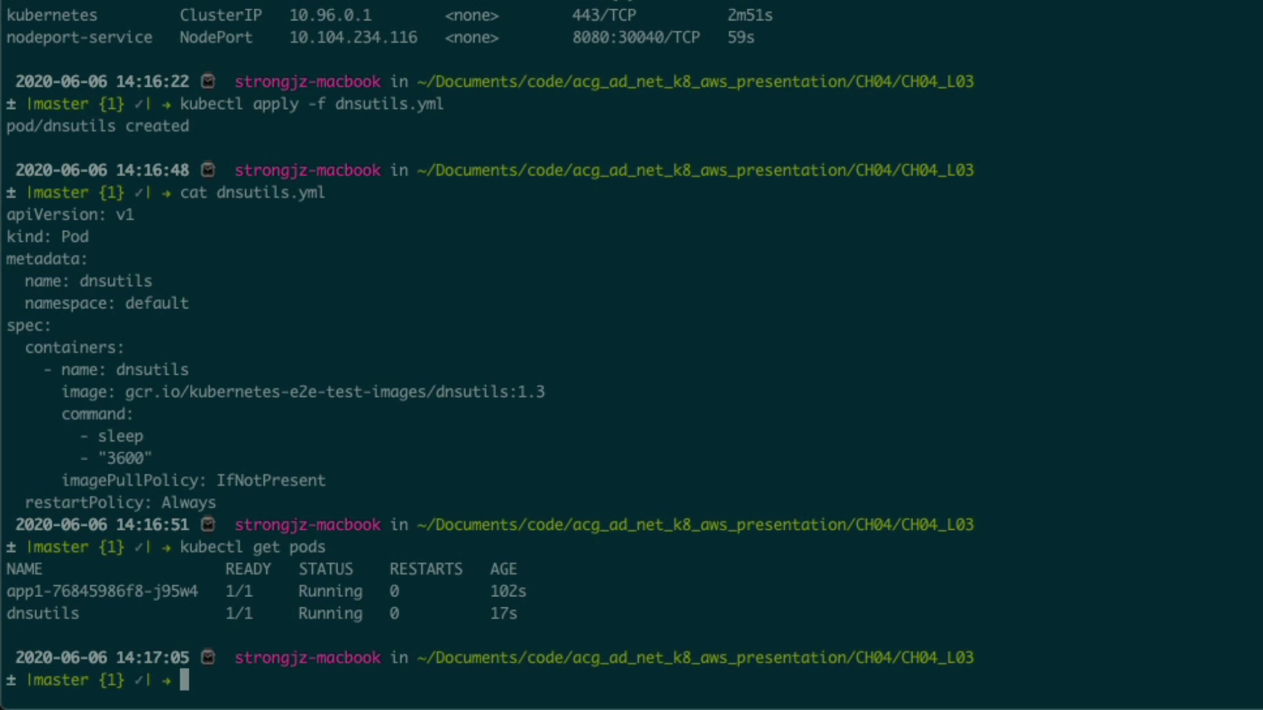
Task: Click the cluster IP 10.104.234.116
Action: [x=353, y=37]
